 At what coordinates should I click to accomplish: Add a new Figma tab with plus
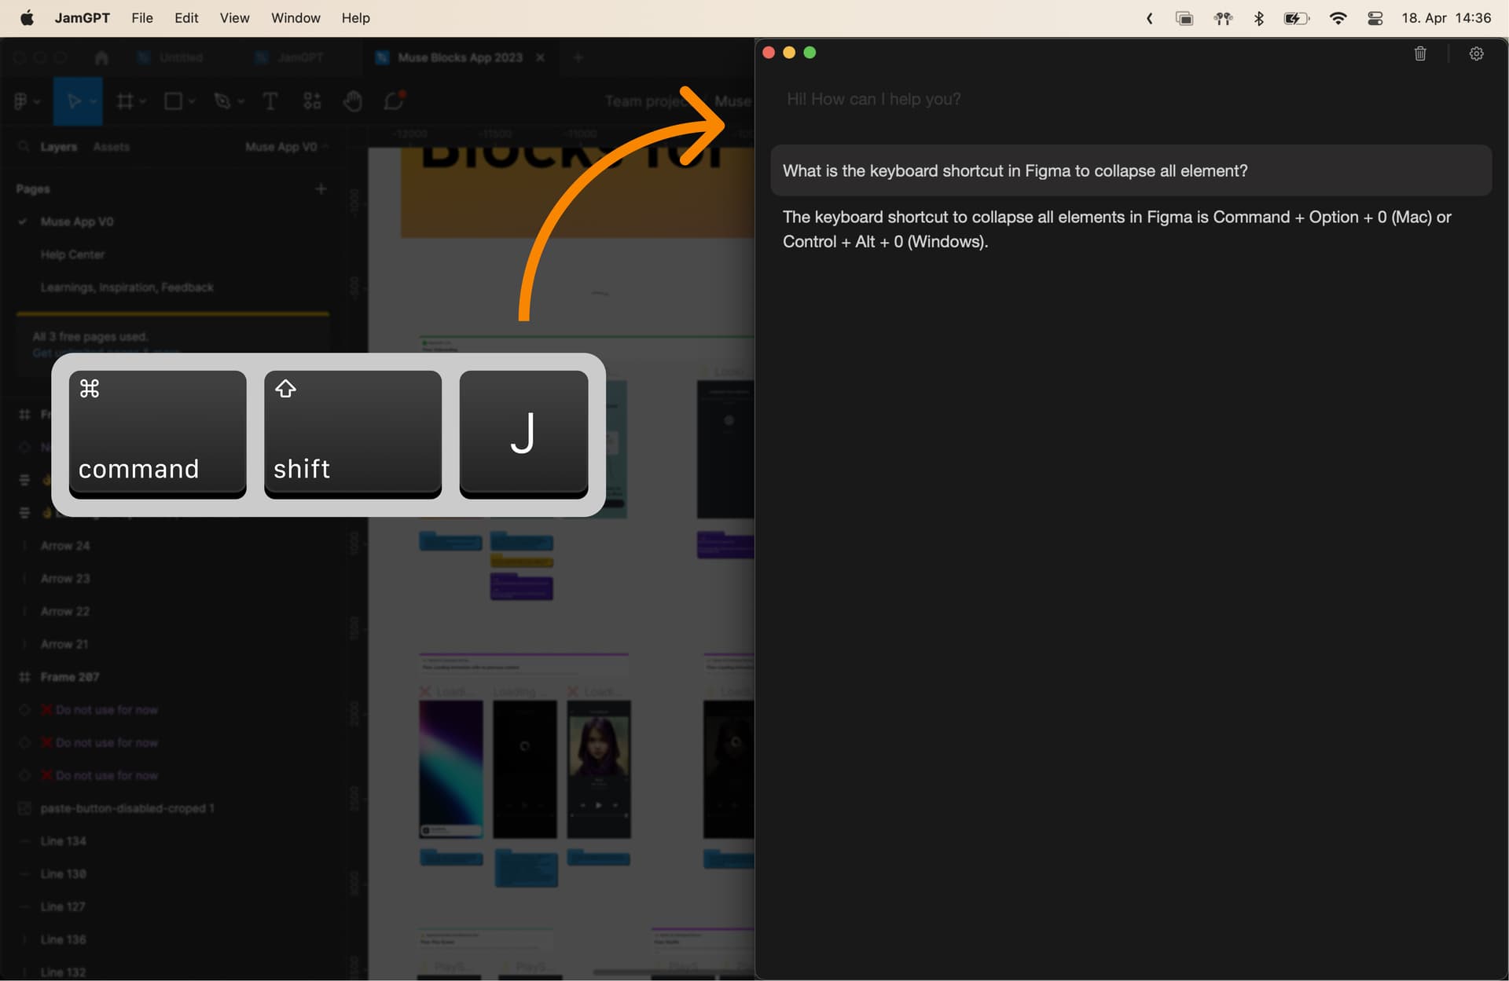[x=578, y=57]
